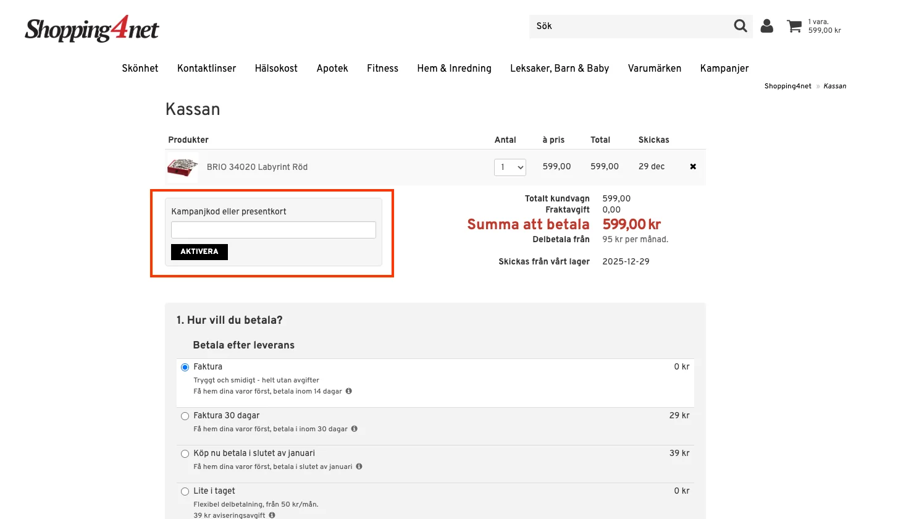Click inside the campaign code field
This screenshot has height=519, width=898.
pyautogui.click(x=273, y=229)
